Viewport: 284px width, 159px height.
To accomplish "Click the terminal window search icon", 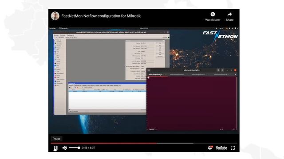I will tap(218, 70).
